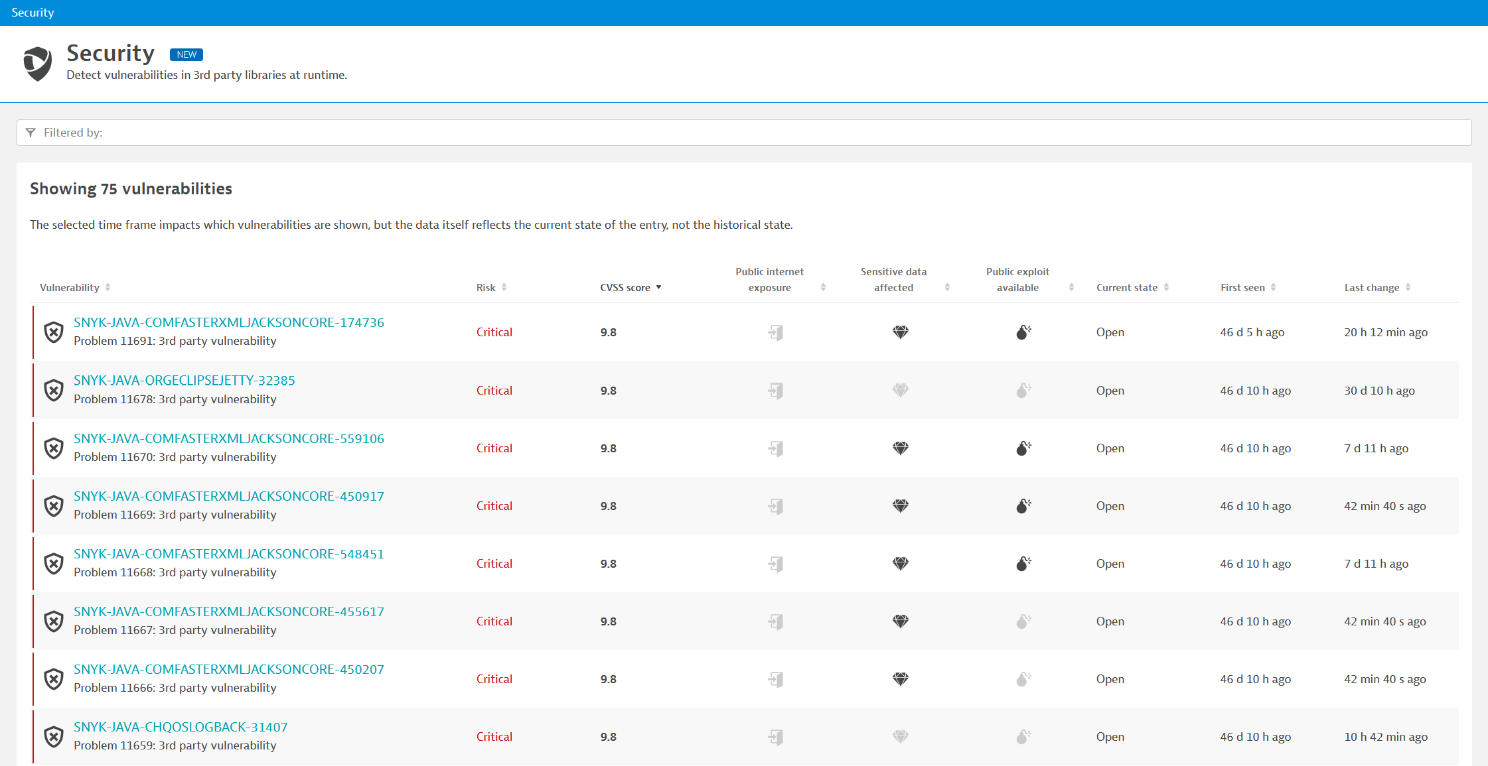Screen dimensions: 1488x766
Task: Click the shield icon beside SNYK-JAVA-CHQOSLOGBACK-31407
Action: [x=54, y=736]
